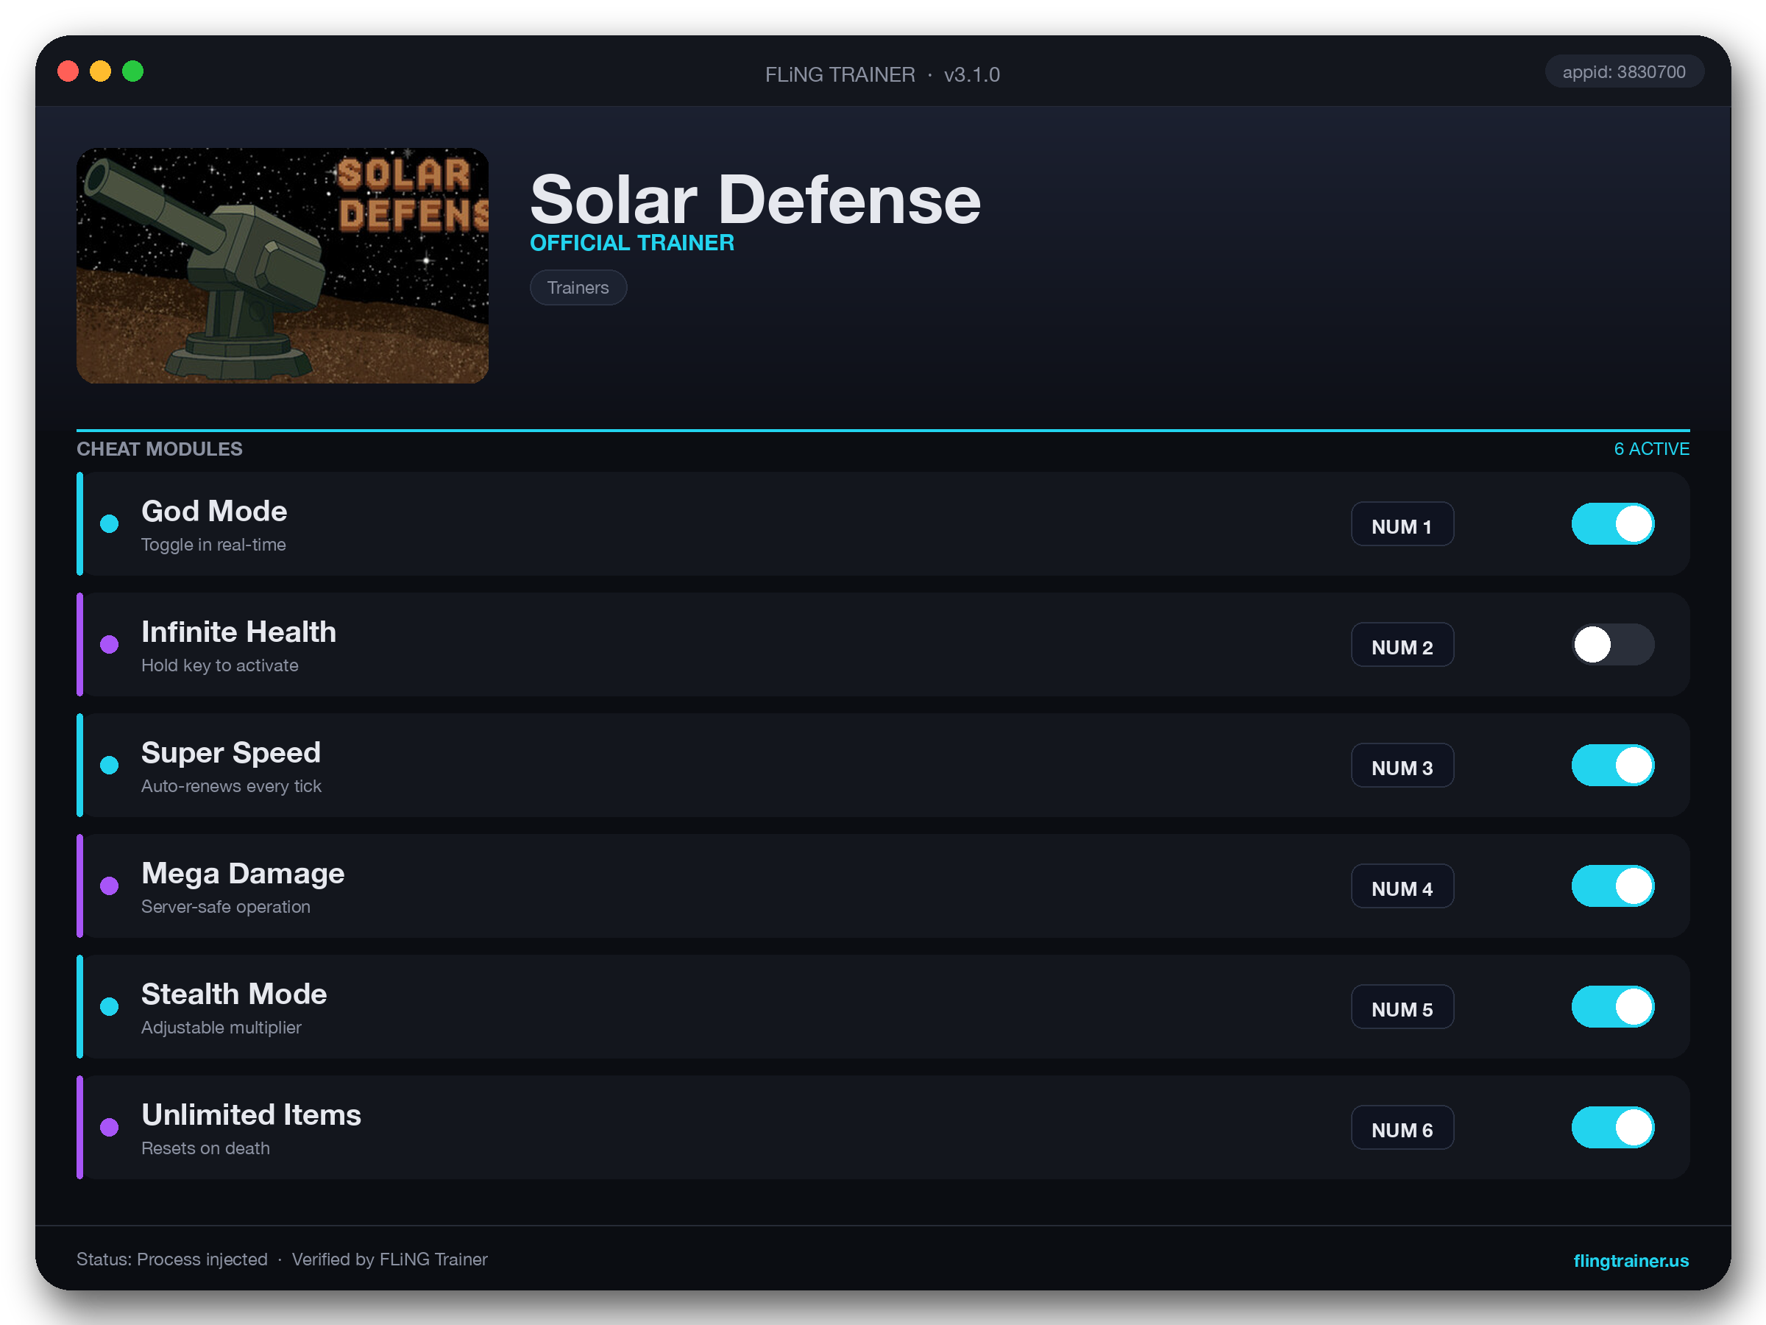Minimize the window with the yellow button
The image size is (1766, 1325).
[x=101, y=71]
